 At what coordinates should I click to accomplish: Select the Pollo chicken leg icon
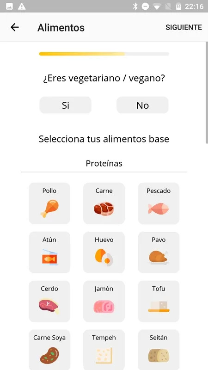point(49,209)
